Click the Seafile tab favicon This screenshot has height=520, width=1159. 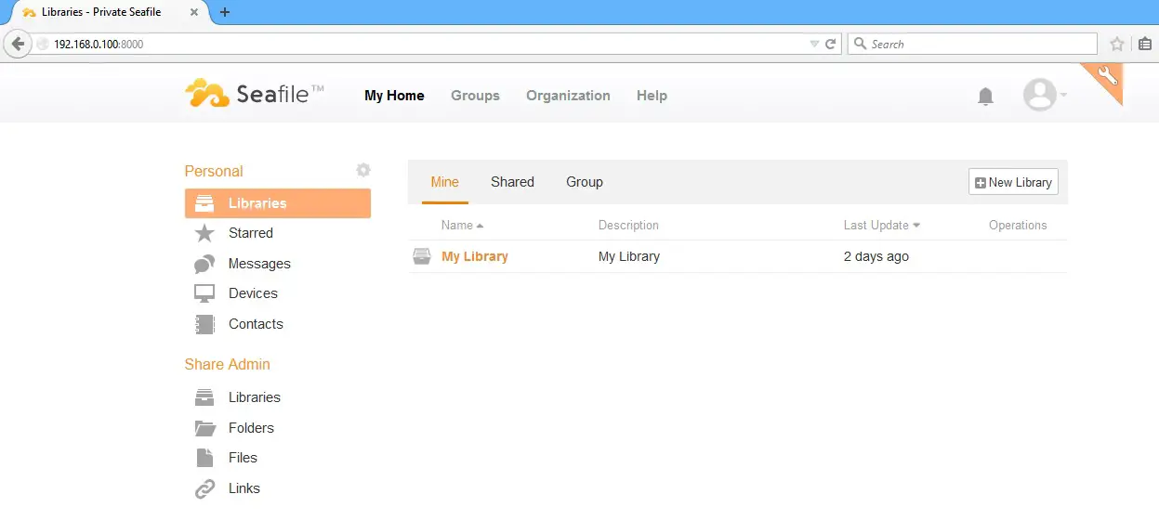tap(29, 12)
